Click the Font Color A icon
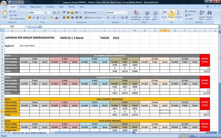 click(57, 18)
